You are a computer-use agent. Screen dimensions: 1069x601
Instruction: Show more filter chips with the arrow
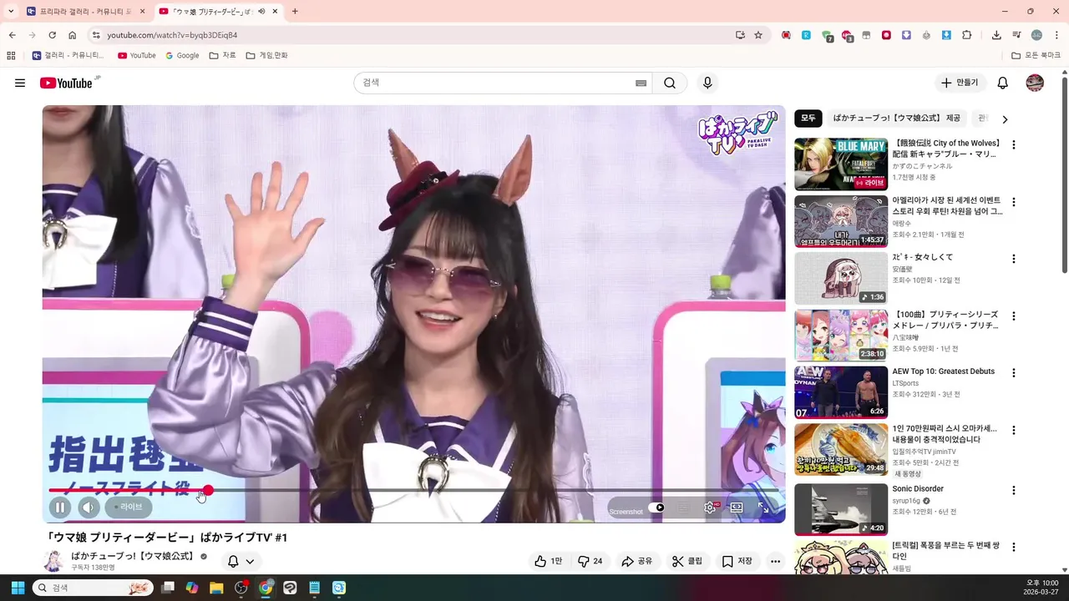[x=1005, y=119]
